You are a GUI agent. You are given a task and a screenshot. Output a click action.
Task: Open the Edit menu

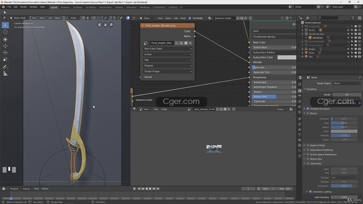pyautogui.click(x=16, y=7)
